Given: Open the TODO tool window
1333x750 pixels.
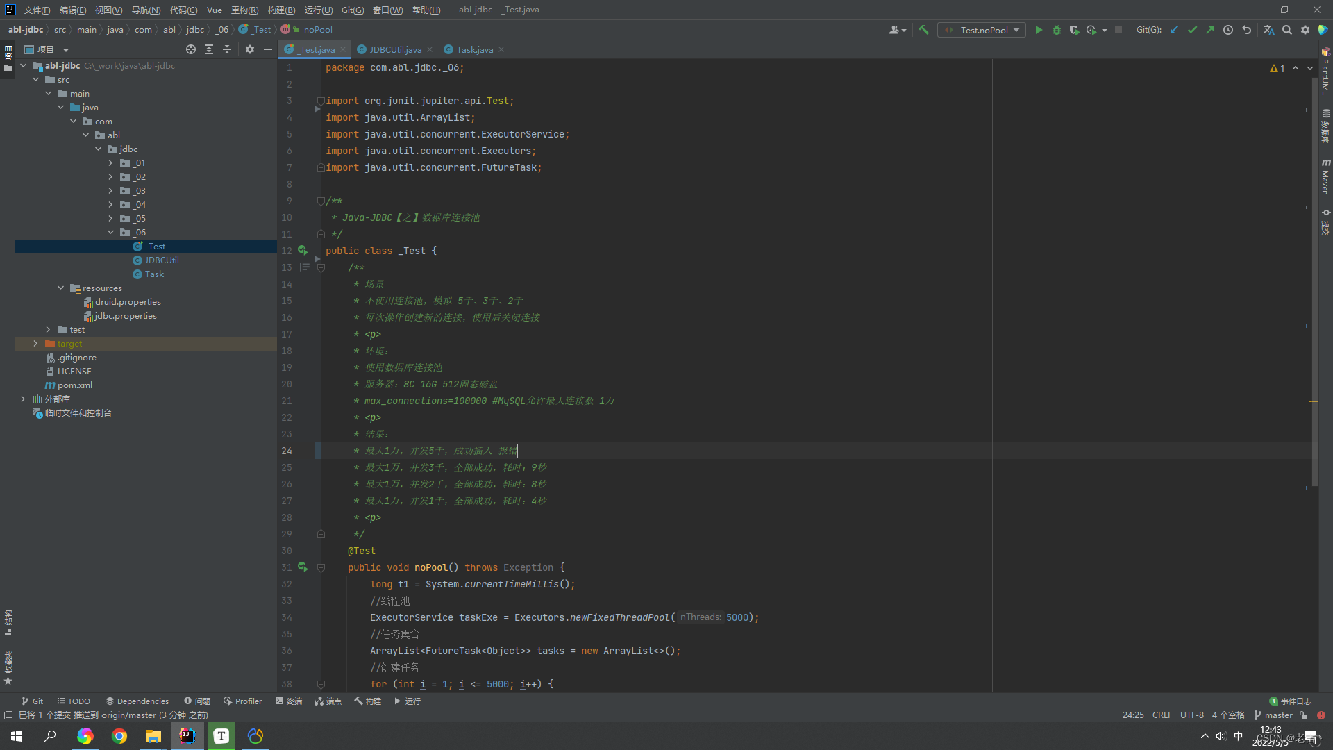Looking at the screenshot, I should click(74, 701).
